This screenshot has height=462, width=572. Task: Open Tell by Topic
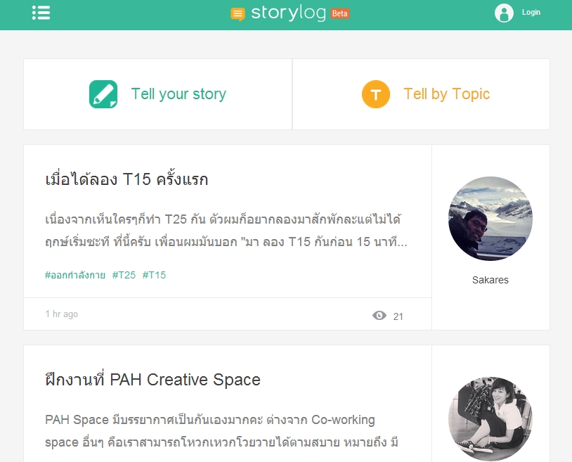pos(446,94)
